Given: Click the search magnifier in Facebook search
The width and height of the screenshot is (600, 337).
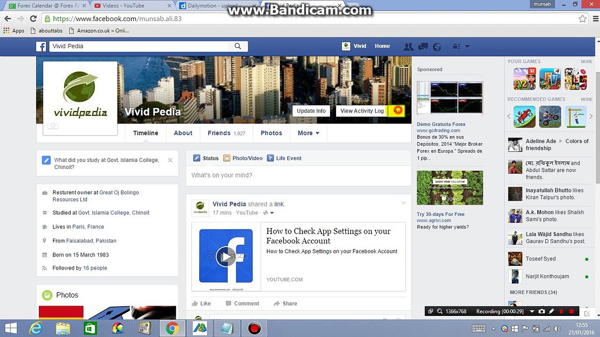Looking at the screenshot, I should coord(238,46).
